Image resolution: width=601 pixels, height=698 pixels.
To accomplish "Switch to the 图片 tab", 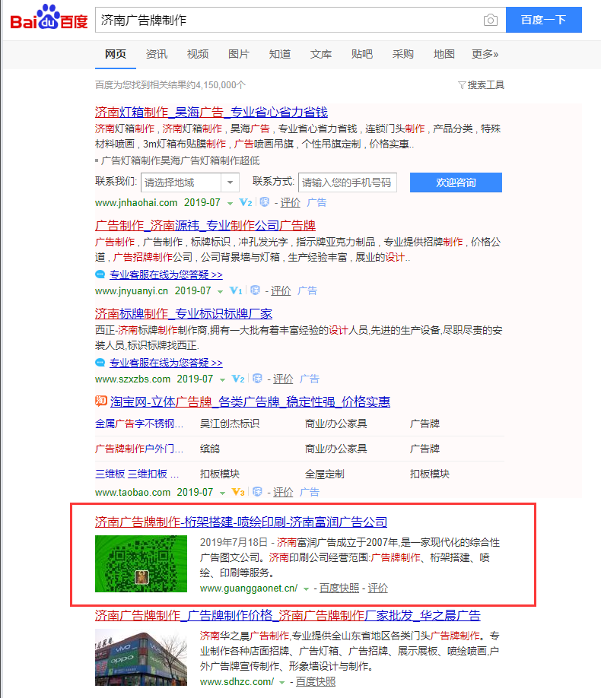I will [238, 54].
